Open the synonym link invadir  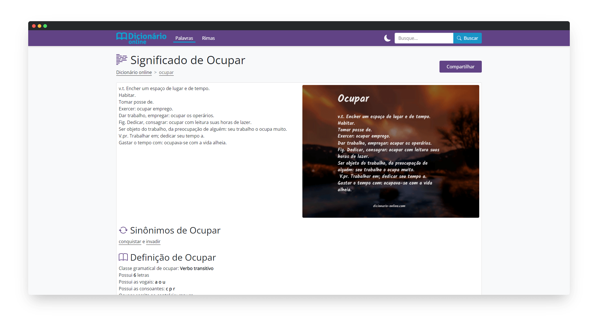coord(153,241)
